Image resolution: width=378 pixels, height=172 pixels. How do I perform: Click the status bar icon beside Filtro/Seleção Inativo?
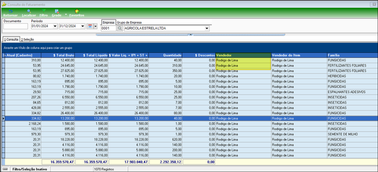click(5, 169)
